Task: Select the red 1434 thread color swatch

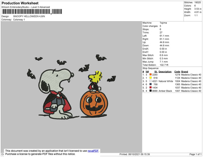Action: [151, 88]
